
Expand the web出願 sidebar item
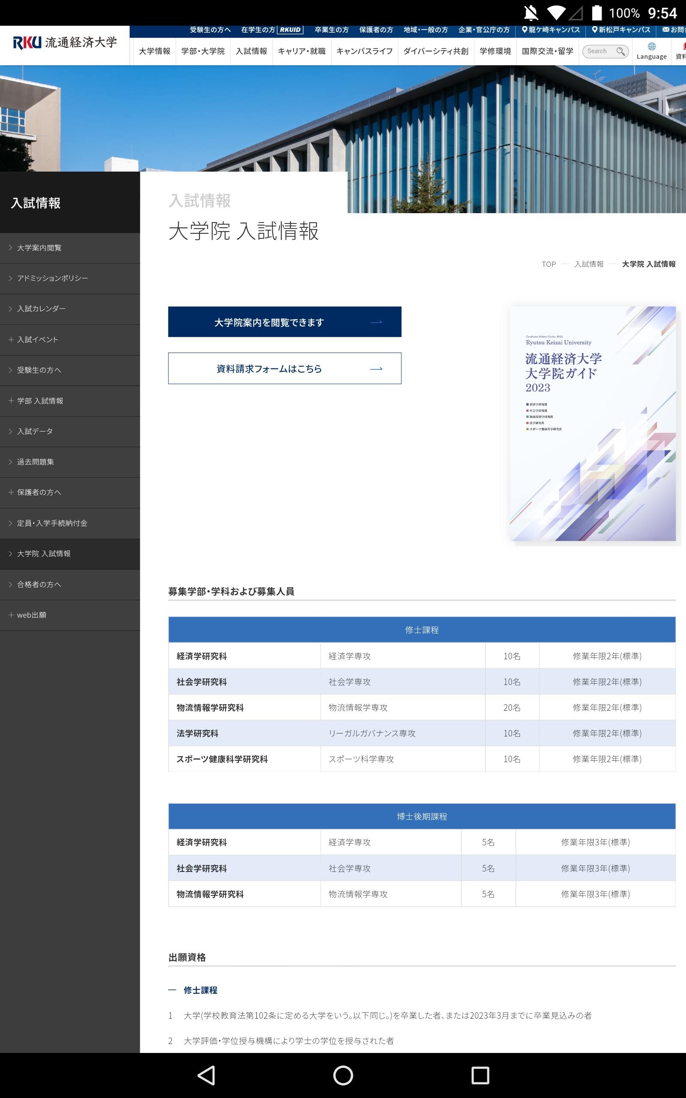[x=31, y=615]
